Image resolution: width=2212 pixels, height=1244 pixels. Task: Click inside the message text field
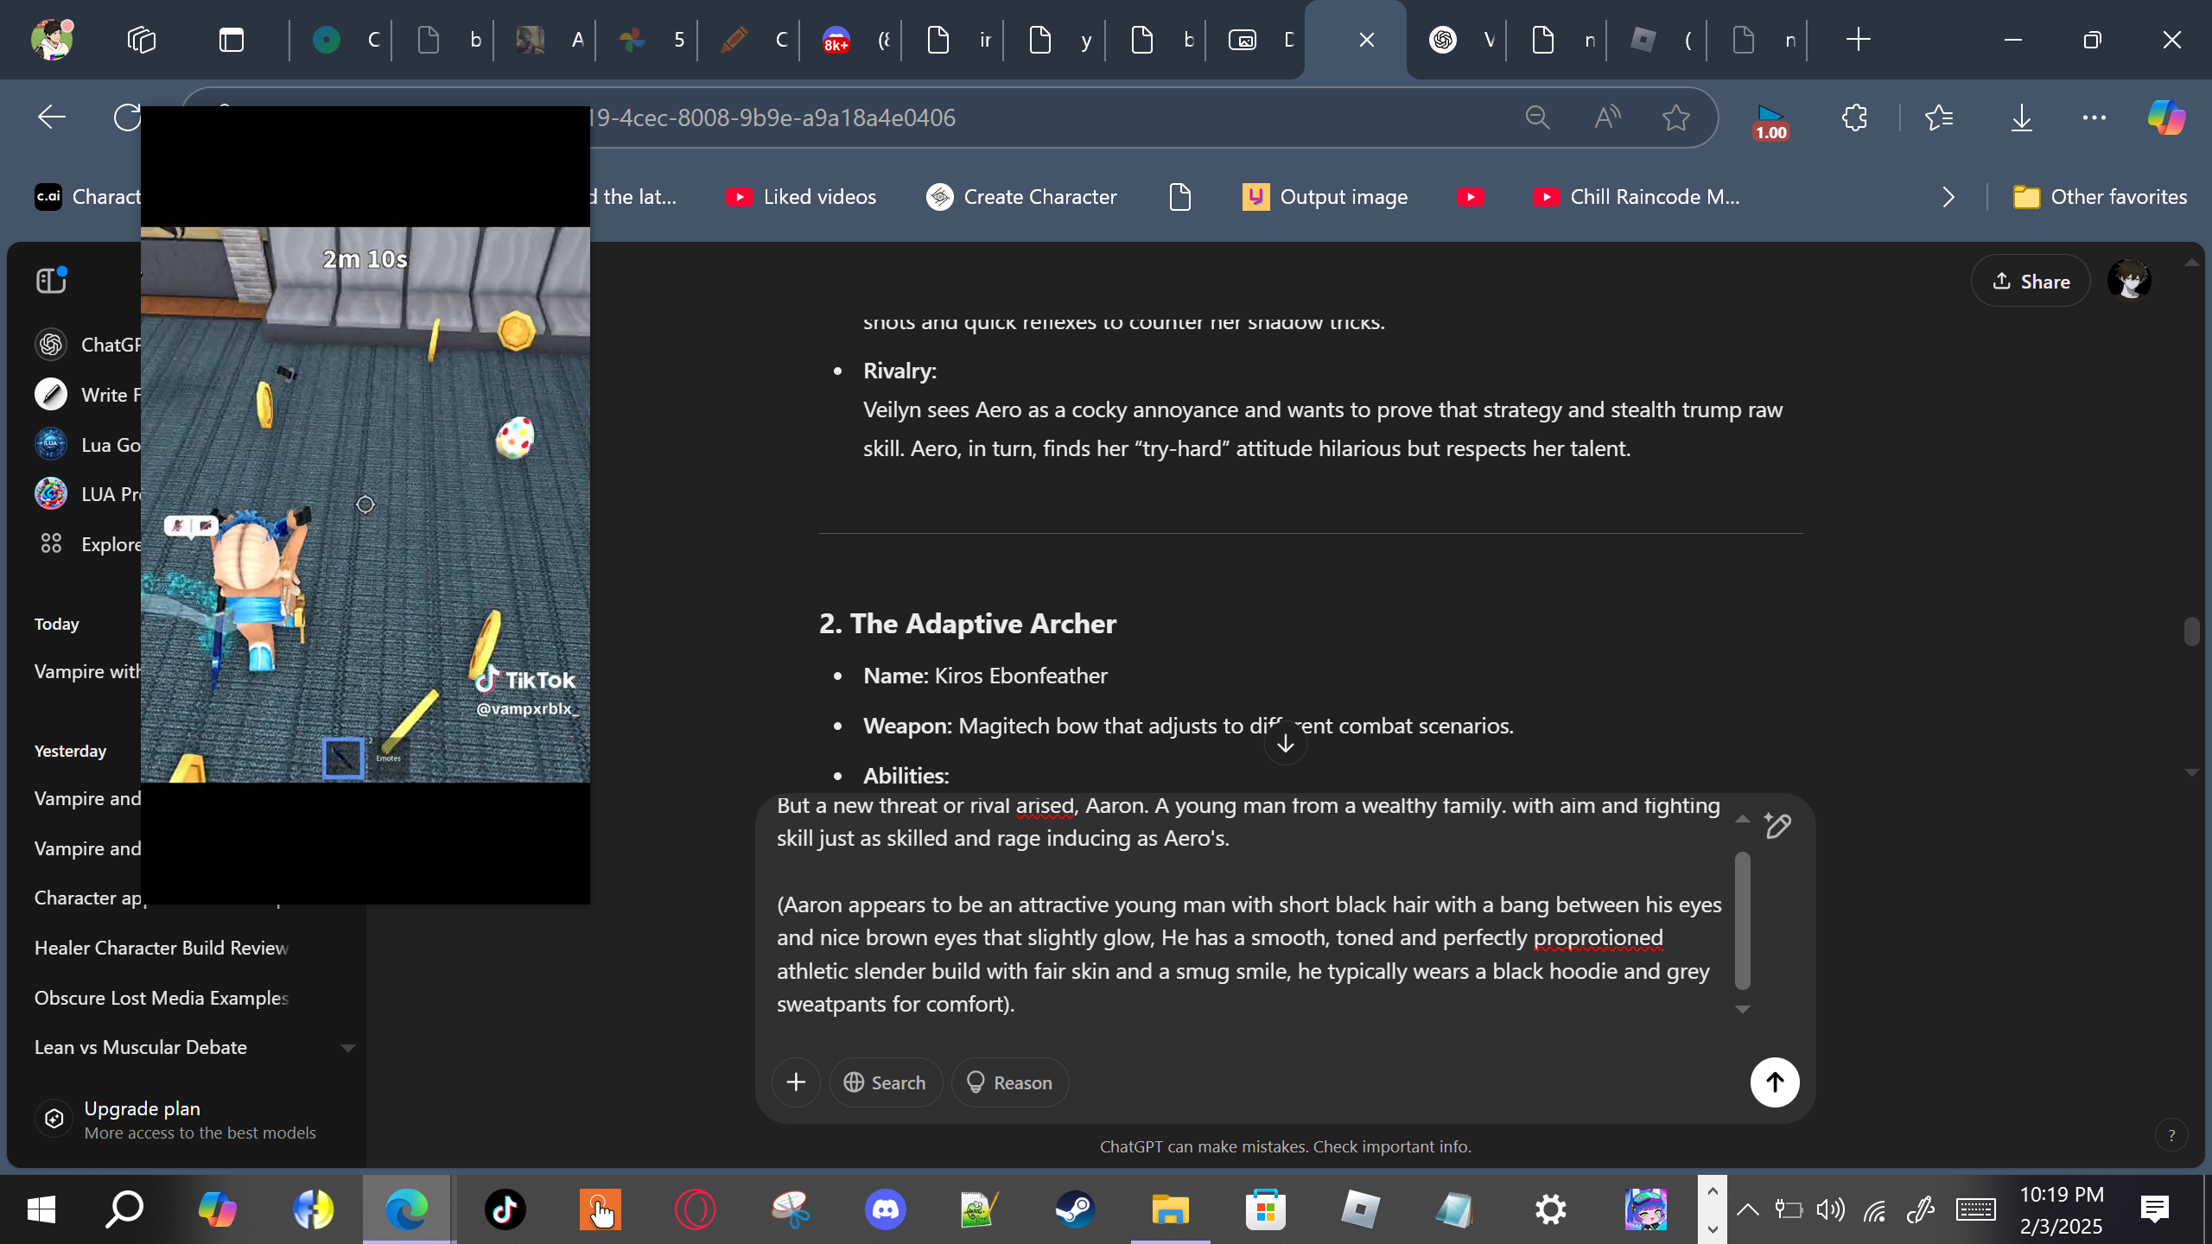click(1249, 904)
